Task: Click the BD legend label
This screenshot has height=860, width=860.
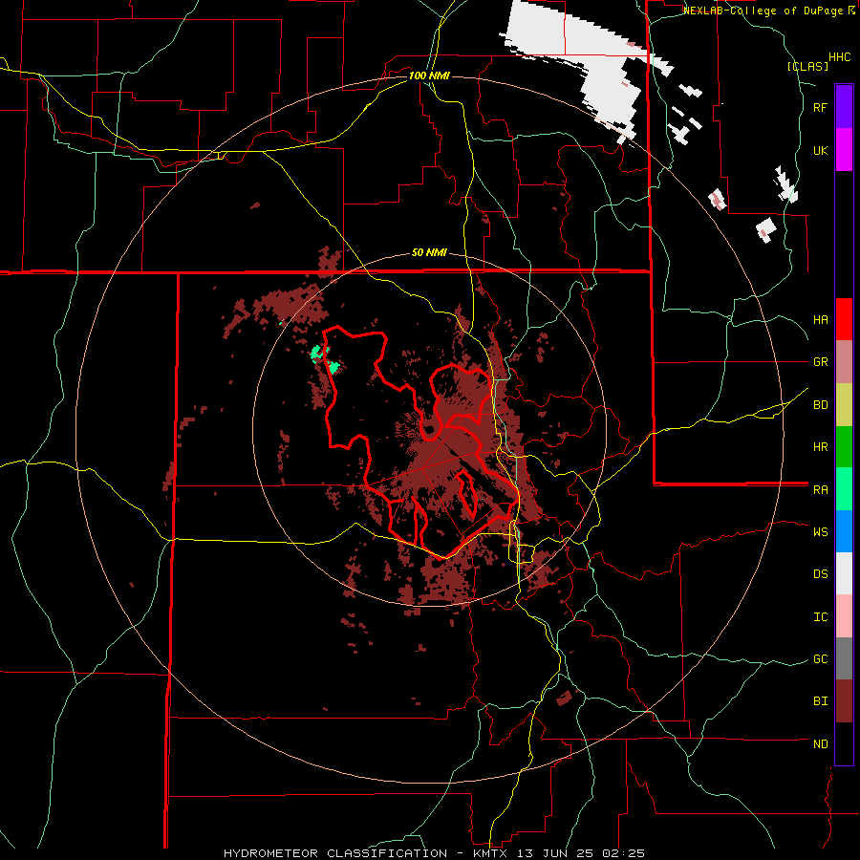Action: pyautogui.click(x=820, y=405)
